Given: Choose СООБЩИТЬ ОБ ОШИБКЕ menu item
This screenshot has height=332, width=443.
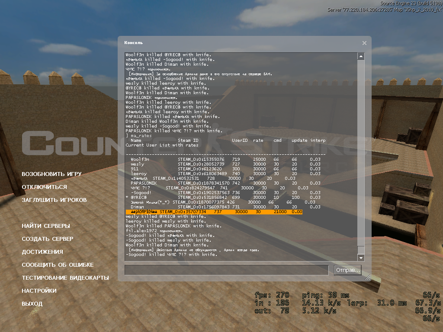Looking at the screenshot, I should tap(58, 265).
